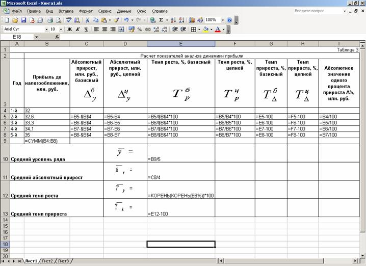Viewport: 366px width, 266px height.
Task: Switch to the Лист3 sheet tab
Action: [63, 261]
